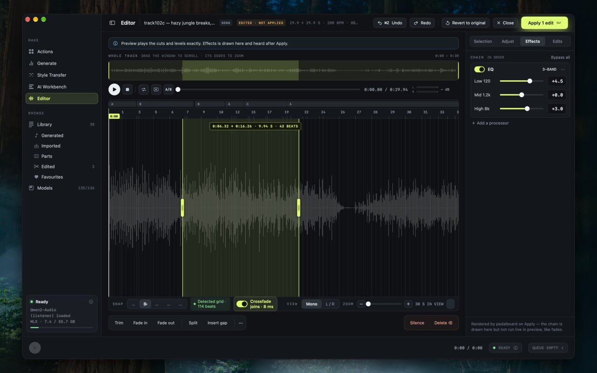The height and width of the screenshot is (373, 597).
Task: Go to Style Transfer
Action: coord(62,75)
